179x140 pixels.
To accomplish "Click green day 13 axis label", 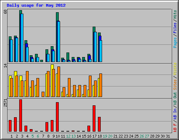I will [73, 136].
